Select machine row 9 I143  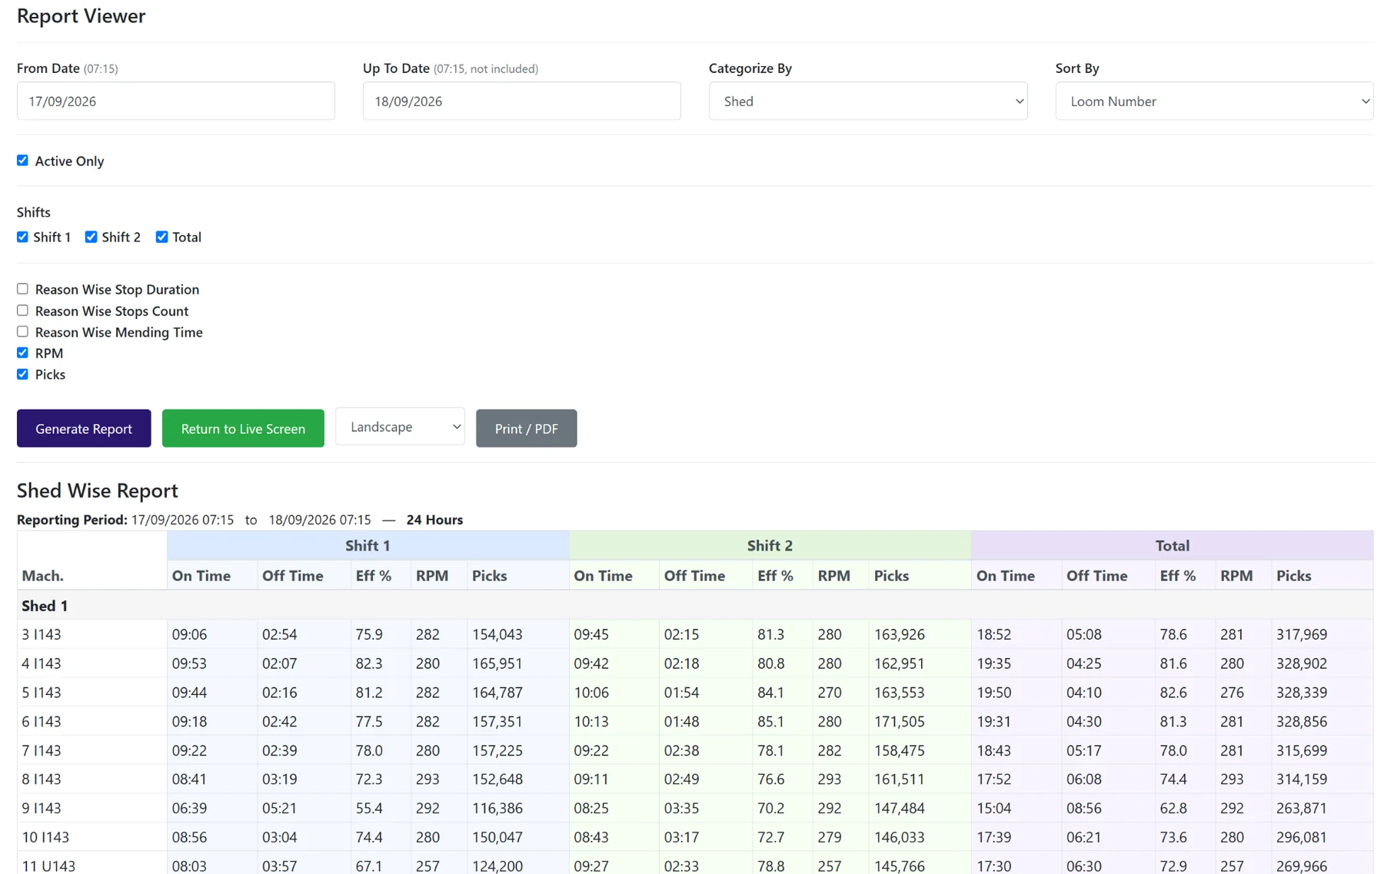click(x=695, y=808)
